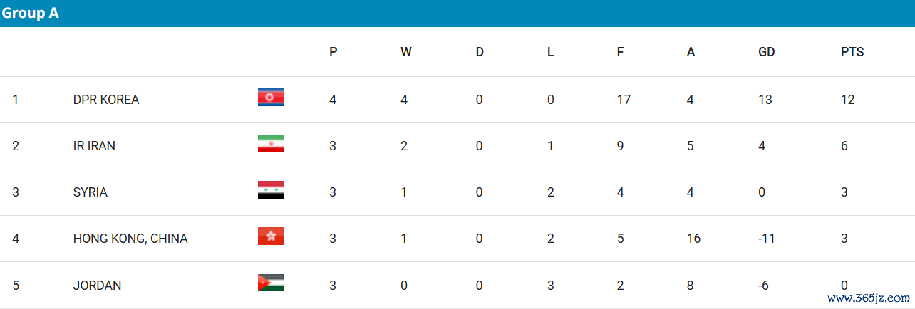Select the HONG KONG, CHINA team name
915x309 pixels.
(x=130, y=239)
